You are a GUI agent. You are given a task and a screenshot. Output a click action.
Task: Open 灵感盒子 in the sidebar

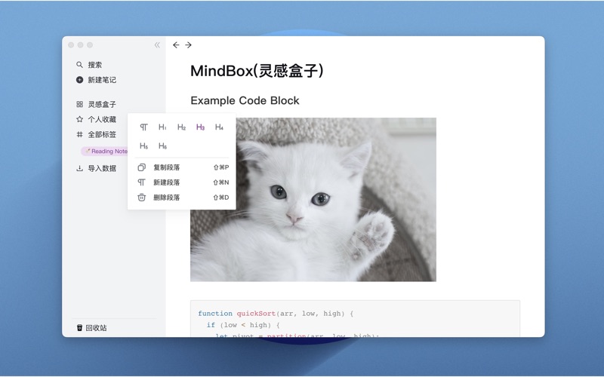coord(102,104)
